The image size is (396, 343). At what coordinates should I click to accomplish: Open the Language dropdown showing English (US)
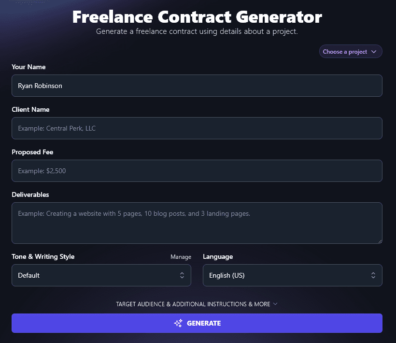tap(293, 275)
